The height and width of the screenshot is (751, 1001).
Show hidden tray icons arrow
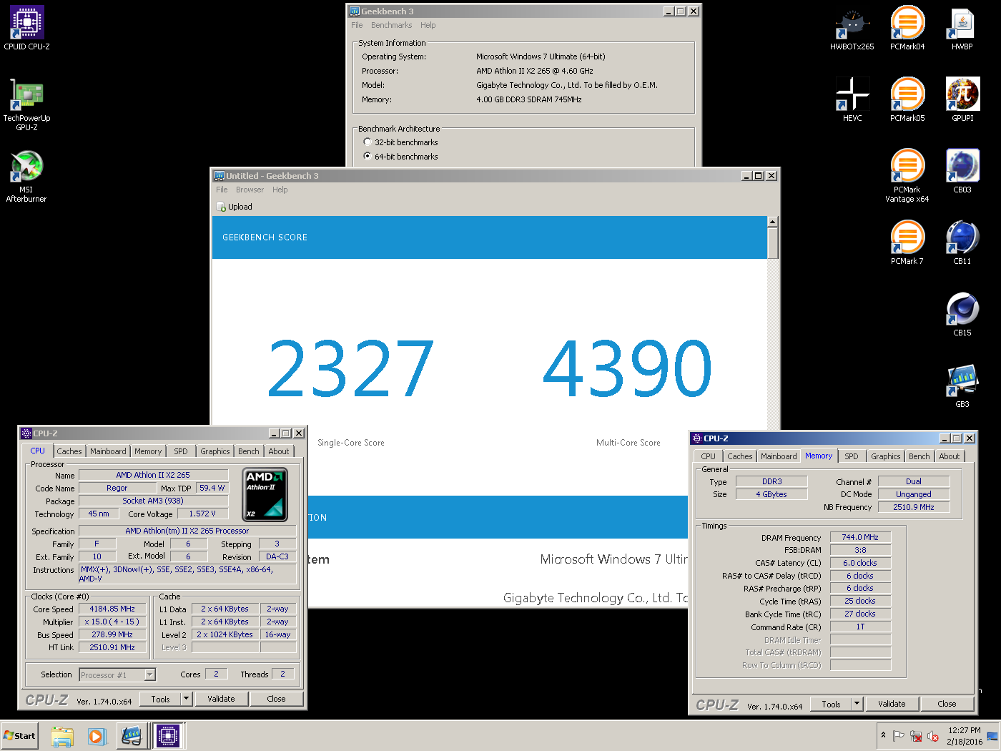pyautogui.click(x=884, y=735)
